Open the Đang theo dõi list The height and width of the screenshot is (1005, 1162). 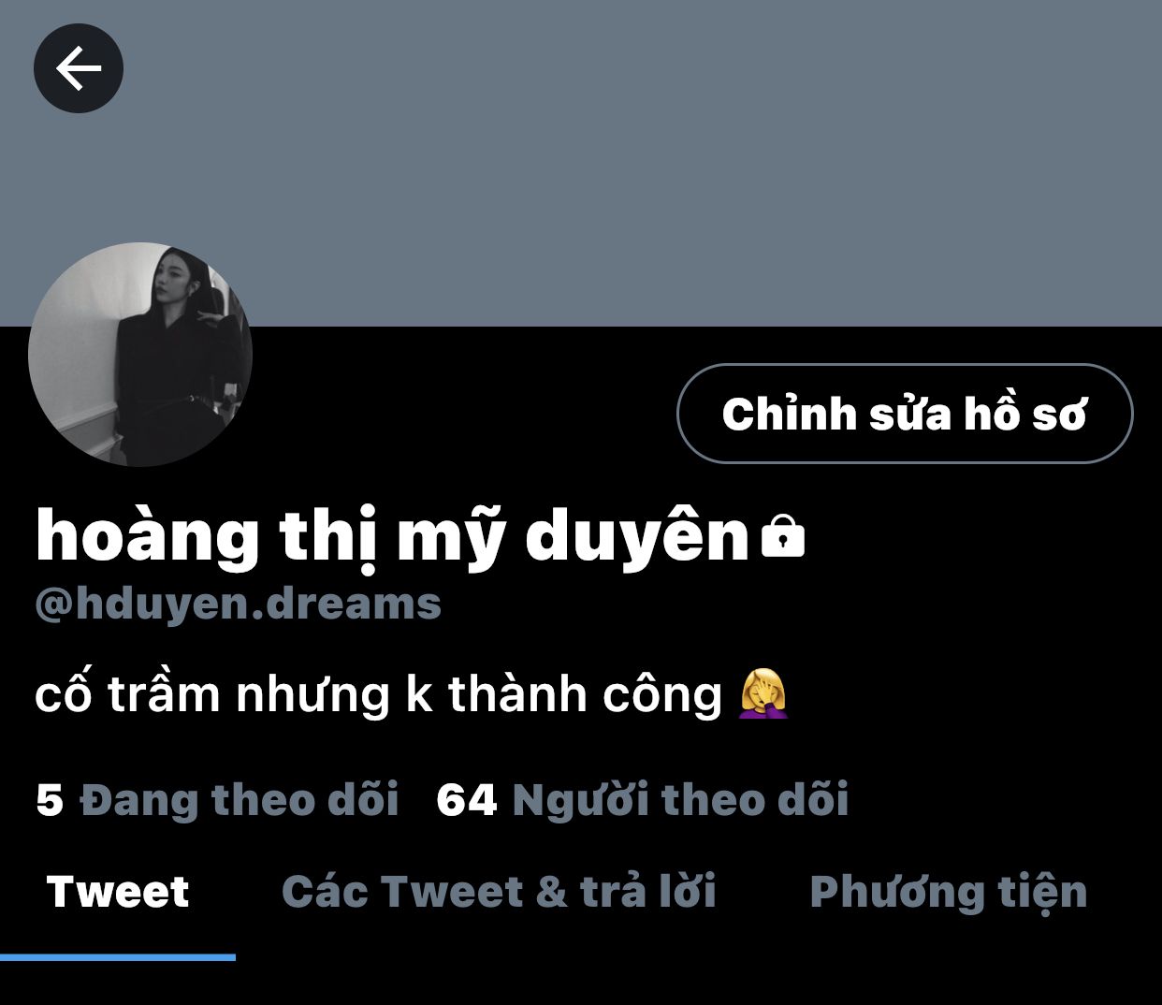pos(239,800)
